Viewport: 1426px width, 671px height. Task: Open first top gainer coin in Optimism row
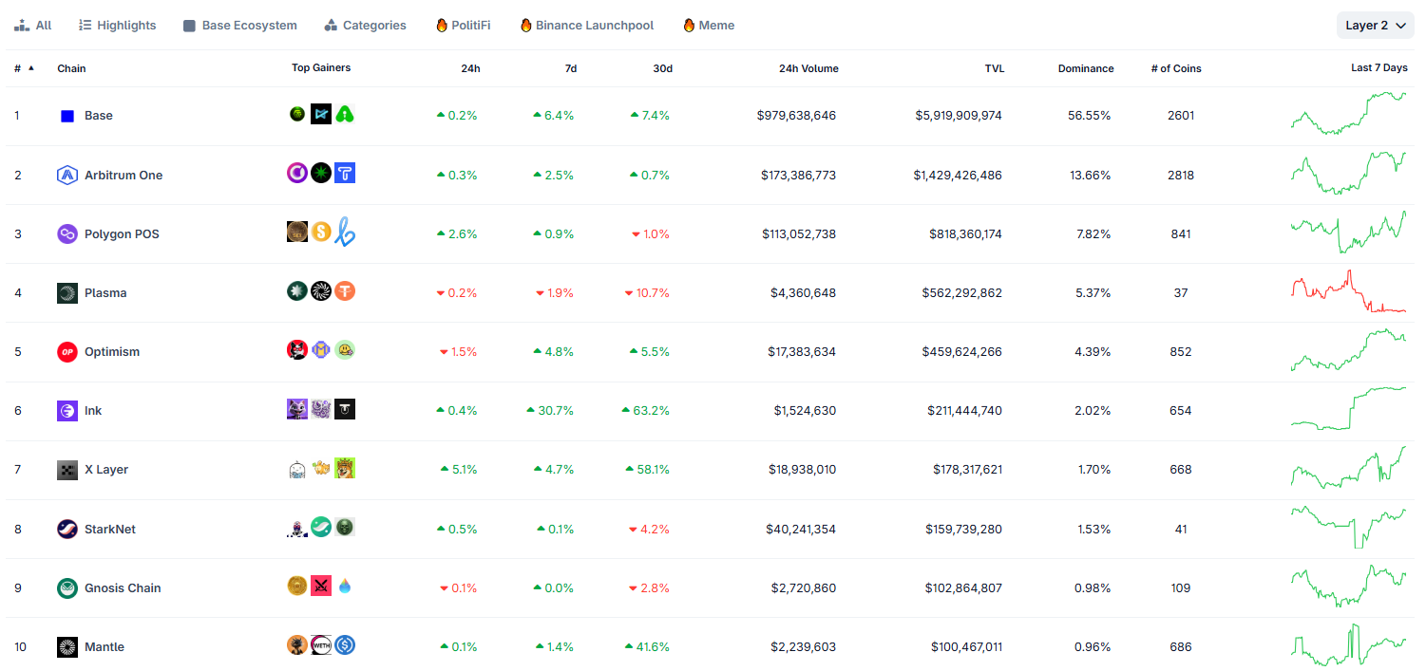[x=297, y=349]
